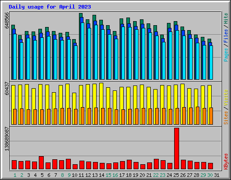Click the orange Sites bar for day 1
This screenshot has height=180, width=231.
[15, 117]
